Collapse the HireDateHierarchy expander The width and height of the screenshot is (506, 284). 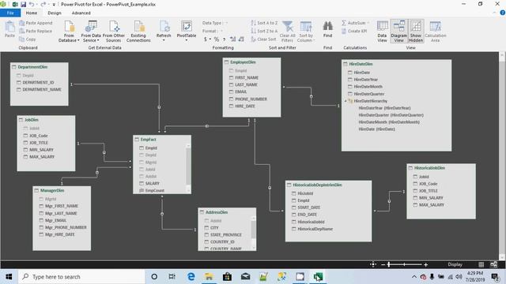[346, 101]
